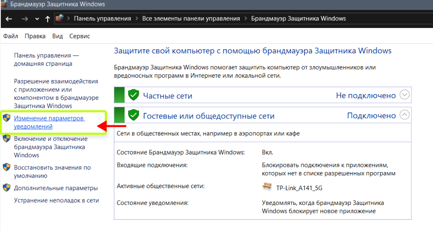
Task: Click the shield icon beside Изменение параметров уведомлений
Action: pyautogui.click(x=7, y=118)
